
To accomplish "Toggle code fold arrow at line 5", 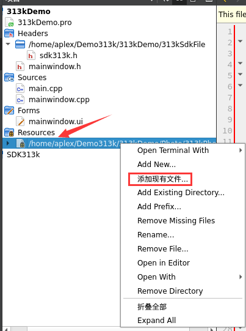I will point(240,74).
